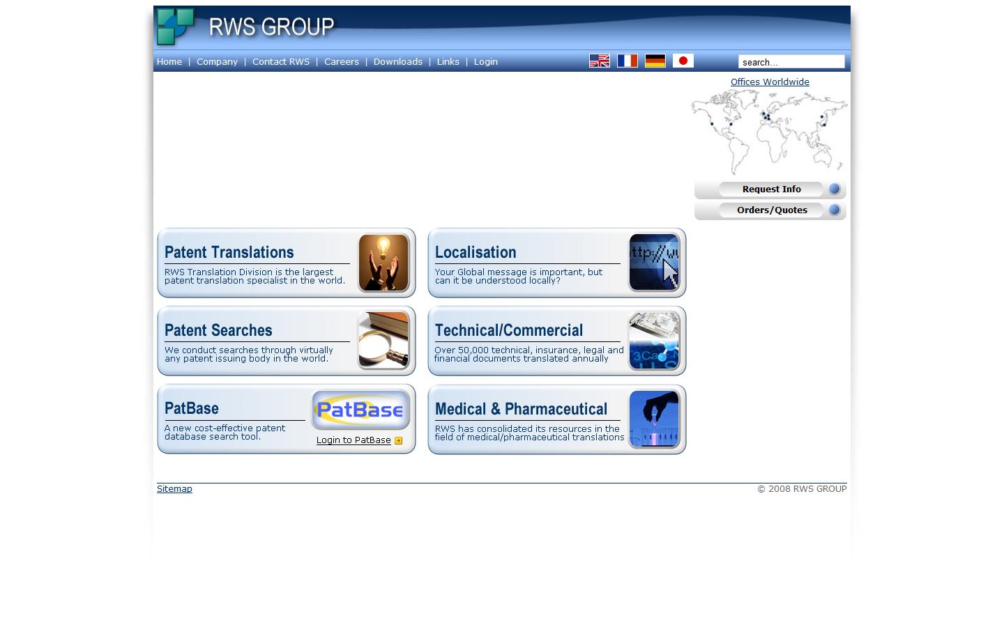
Task: Open the light bulb Patent Translations image
Action: [x=383, y=263]
